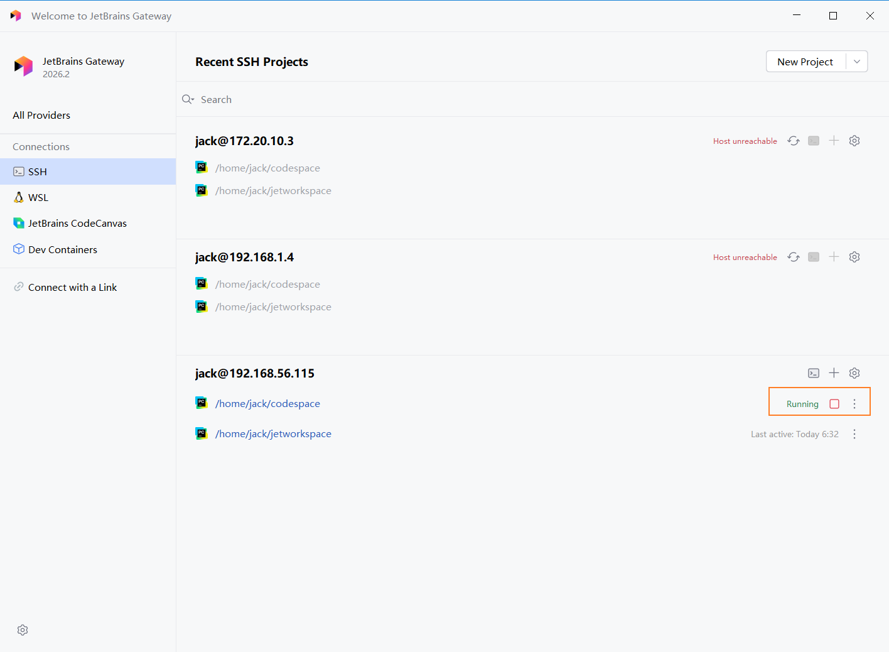
Task: Open settings gear for jack@192.168.56.115
Action: [x=854, y=373]
